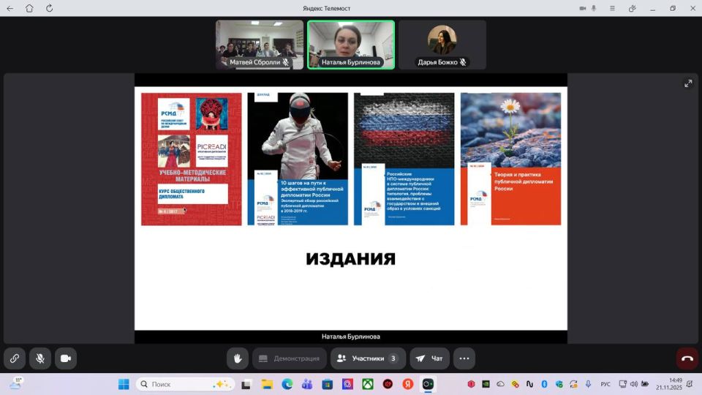This screenshot has height=395, width=702.
Task: Open the volume tray icon
Action: (633, 384)
